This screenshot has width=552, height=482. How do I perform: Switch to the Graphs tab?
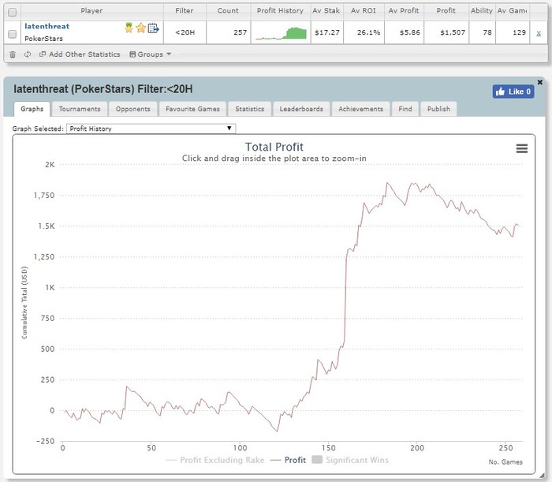pos(32,109)
